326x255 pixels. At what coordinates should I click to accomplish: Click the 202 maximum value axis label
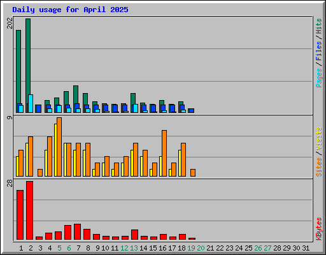tap(10, 23)
